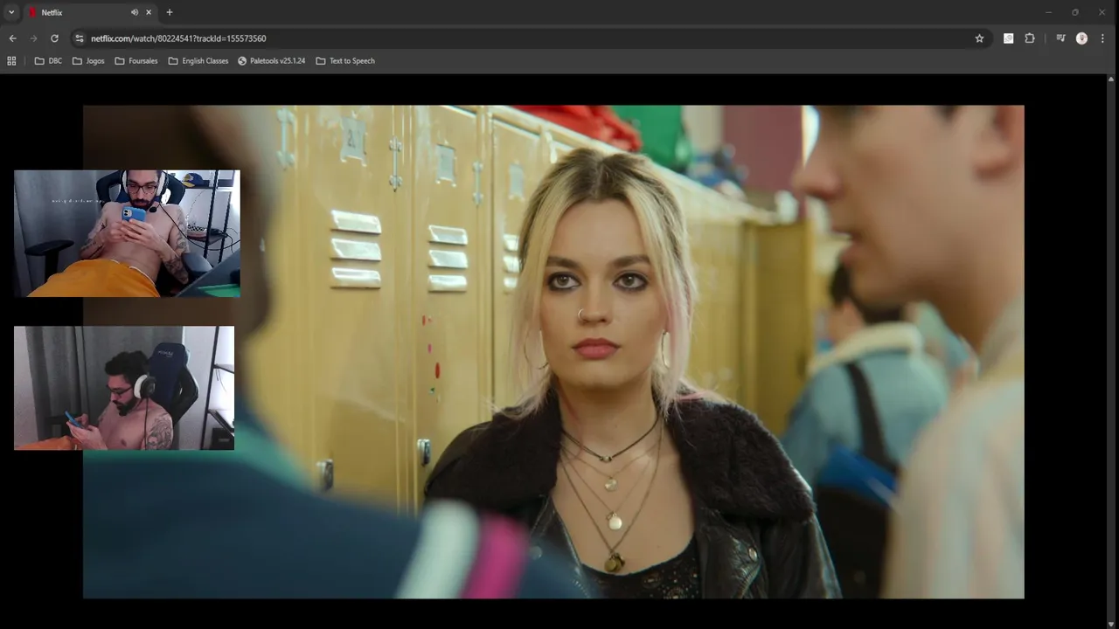
Task: Open the Chrome profile avatar
Action: (1081, 38)
